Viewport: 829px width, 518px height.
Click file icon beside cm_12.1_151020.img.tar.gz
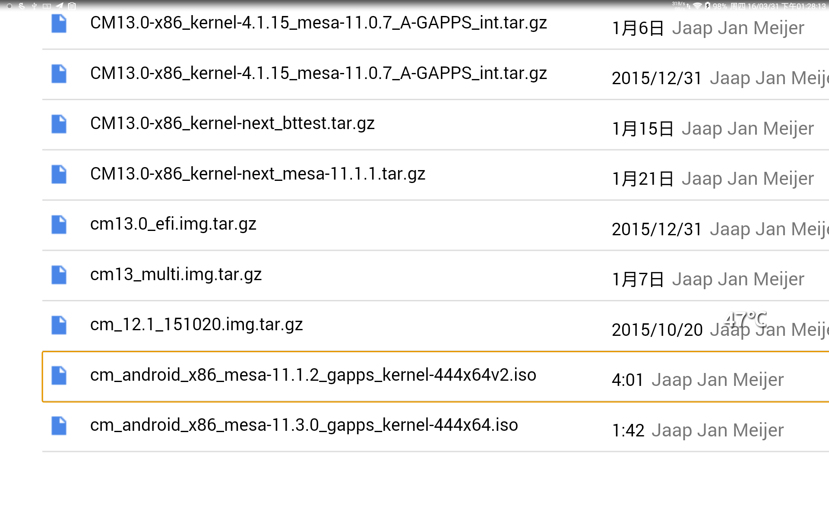click(59, 325)
